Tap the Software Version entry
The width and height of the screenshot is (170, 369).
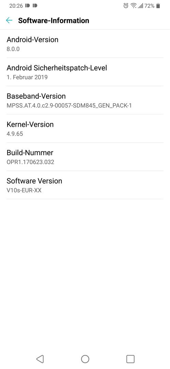coord(85,185)
